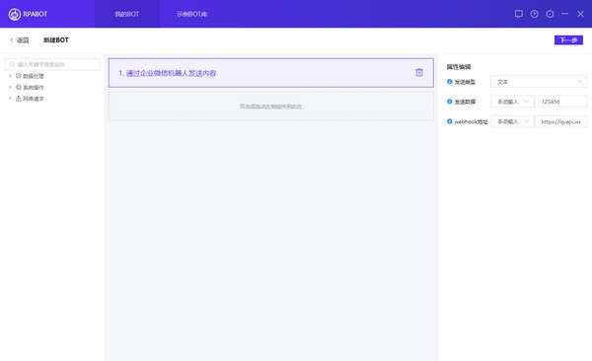Expand the 系统操作 tree node
Viewport: 592px width, 361px height.
10,87
